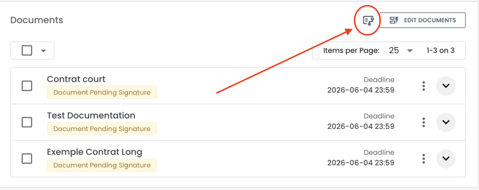Expand the Exemple Contrat Long row
Screen dimensions: 479x190
tap(446, 159)
